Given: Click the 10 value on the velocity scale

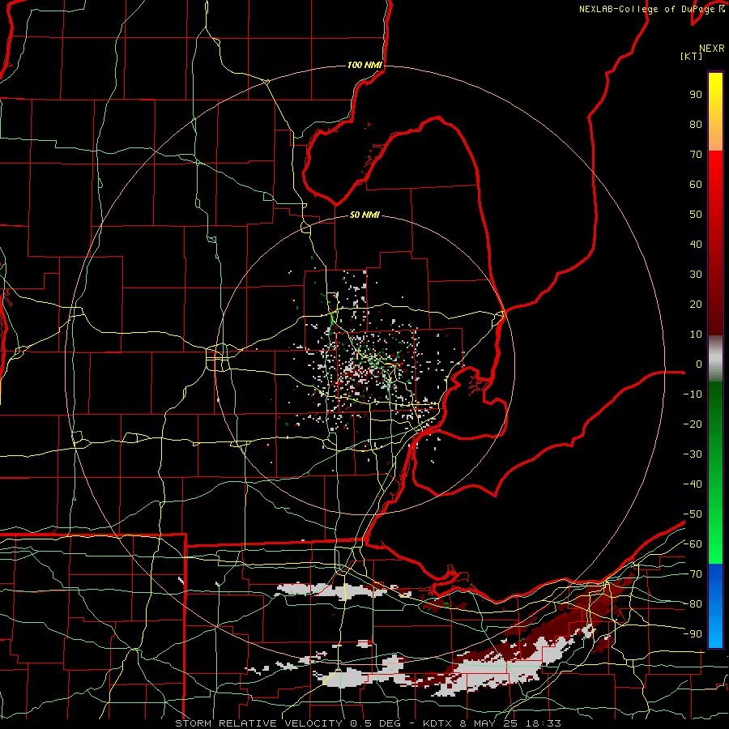Looking at the screenshot, I should (x=696, y=335).
